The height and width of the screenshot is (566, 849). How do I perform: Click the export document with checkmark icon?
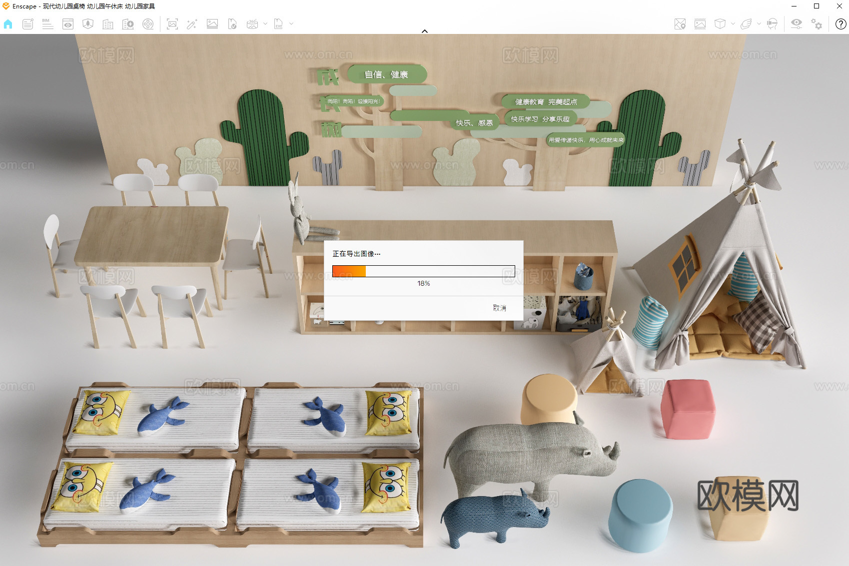232,24
